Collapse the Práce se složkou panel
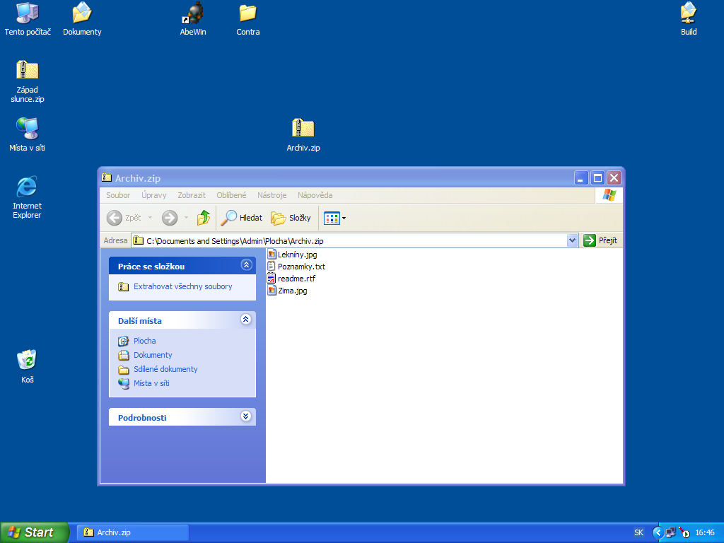724x543 pixels. pyautogui.click(x=246, y=265)
